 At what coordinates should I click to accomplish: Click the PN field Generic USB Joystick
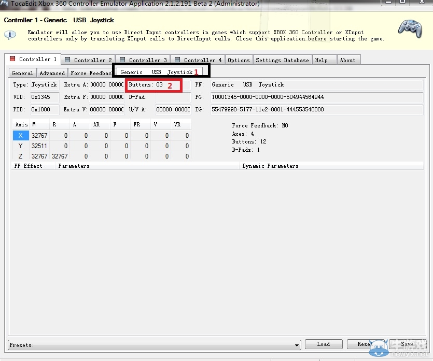(x=317, y=84)
